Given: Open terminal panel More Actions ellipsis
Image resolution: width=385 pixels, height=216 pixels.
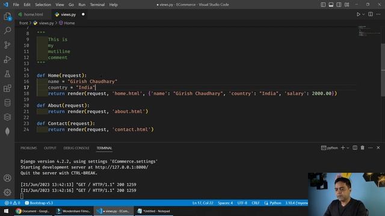Looking at the screenshot, I should point(371,148).
